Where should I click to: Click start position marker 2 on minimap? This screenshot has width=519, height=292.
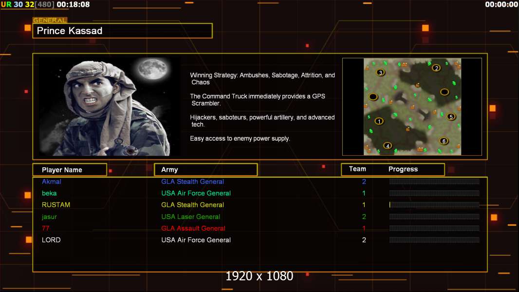pos(436,68)
